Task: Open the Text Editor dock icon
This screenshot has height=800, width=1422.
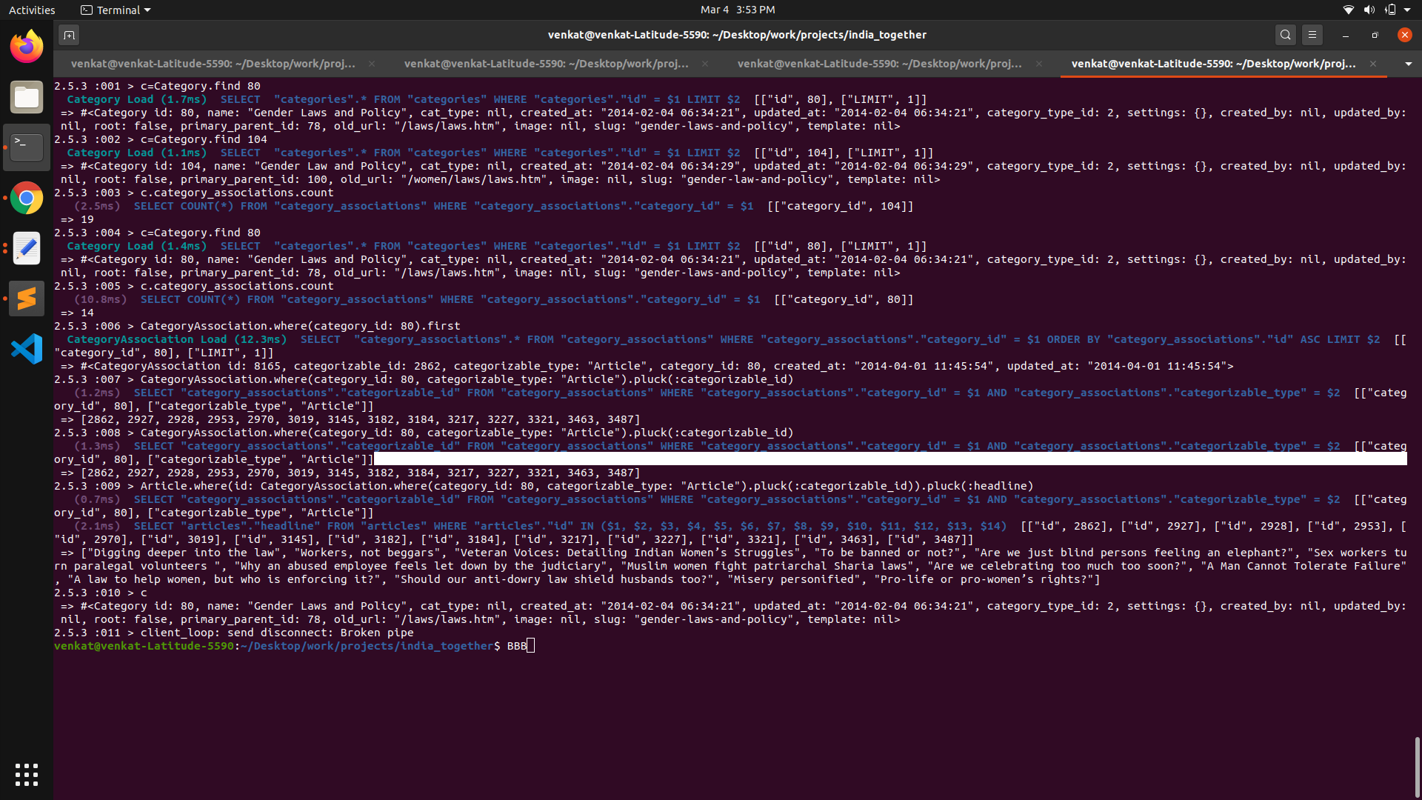Action: 27,248
